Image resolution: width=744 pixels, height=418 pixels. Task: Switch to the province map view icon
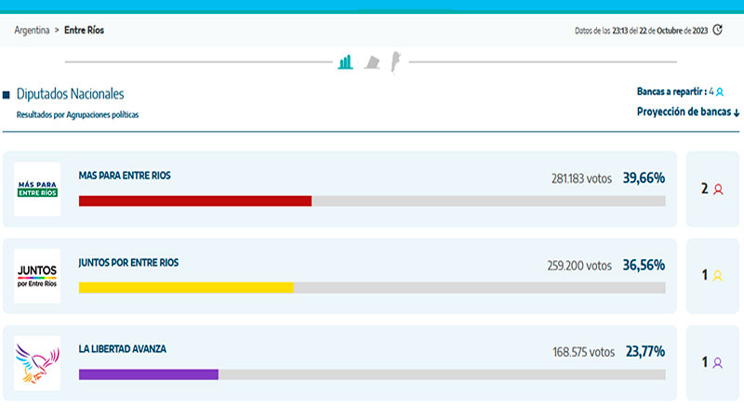tap(371, 62)
